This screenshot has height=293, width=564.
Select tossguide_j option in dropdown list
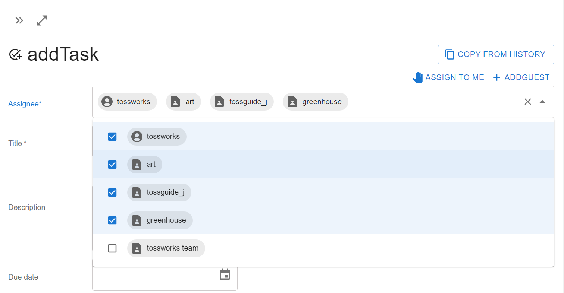coord(165,192)
